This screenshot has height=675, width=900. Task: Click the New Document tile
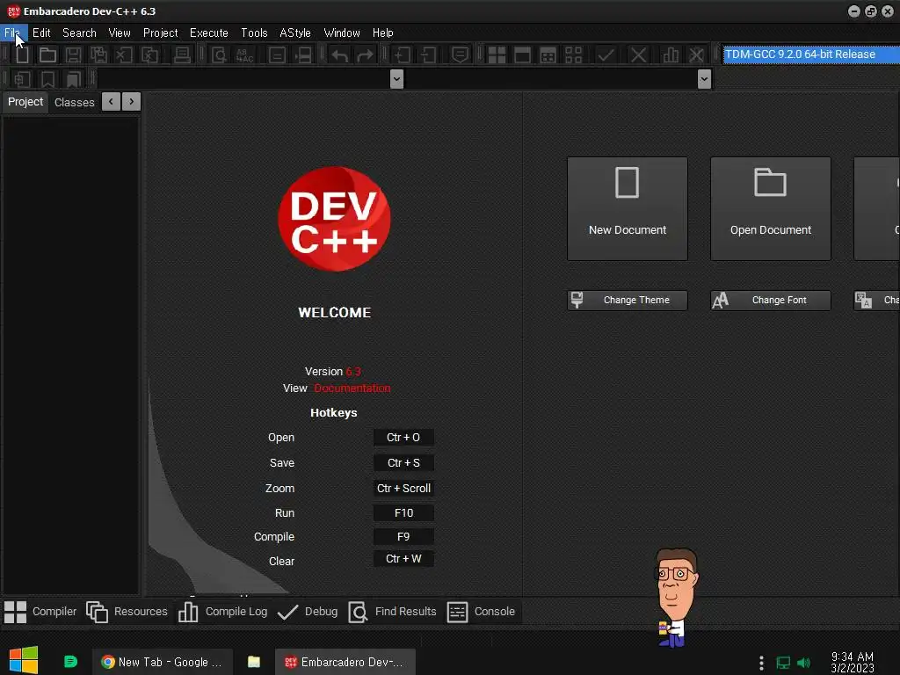click(628, 208)
